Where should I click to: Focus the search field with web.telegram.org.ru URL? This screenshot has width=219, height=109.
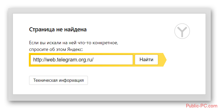point(81,60)
